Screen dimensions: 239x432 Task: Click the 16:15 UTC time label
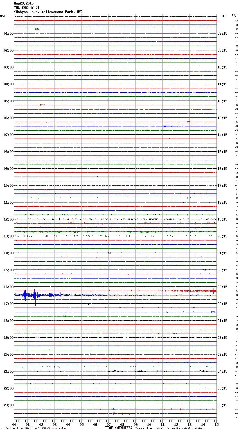(222, 169)
